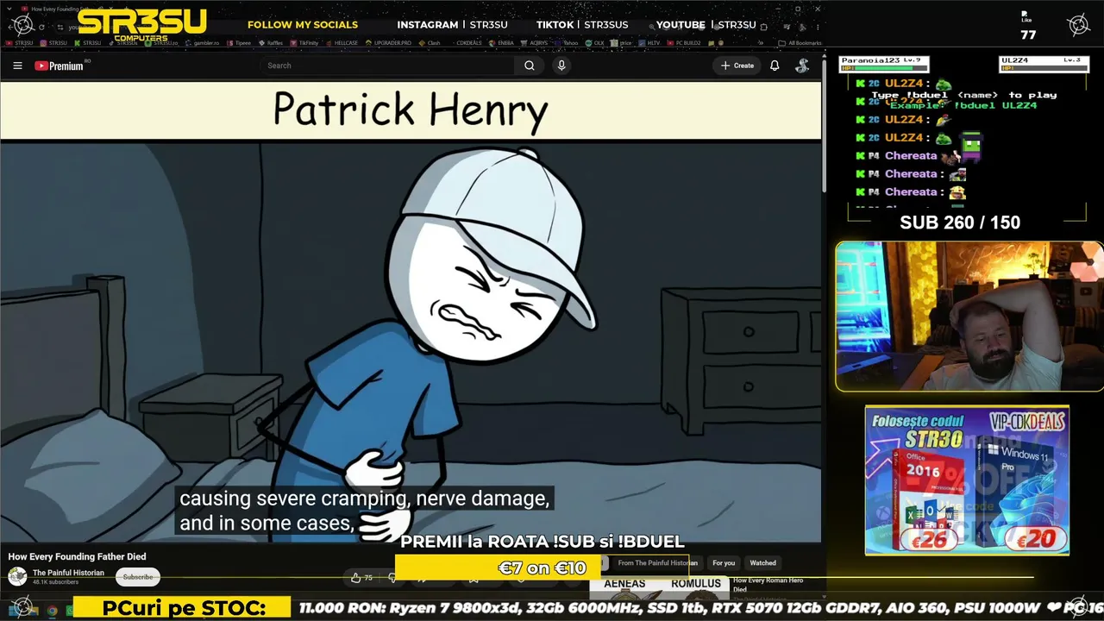Click the Paranoia123 HP bar
The image size is (1104, 621).
coord(885,68)
